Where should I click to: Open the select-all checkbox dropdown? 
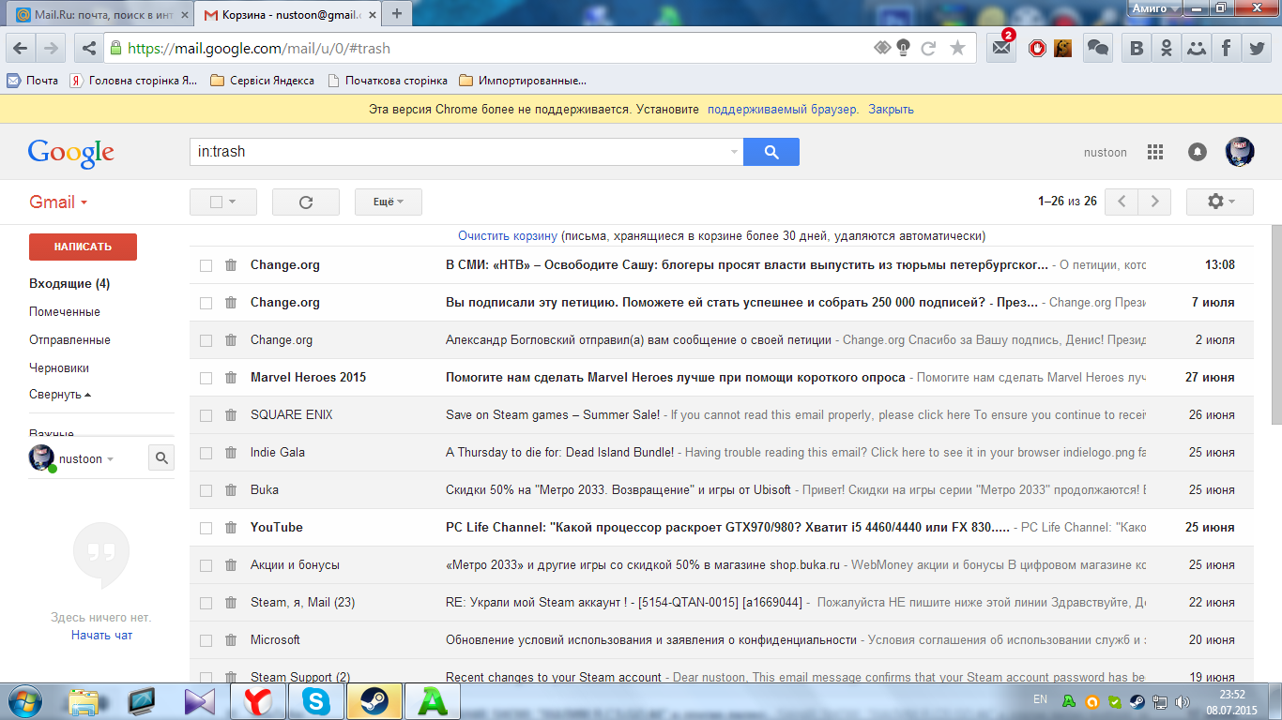click(x=223, y=202)
